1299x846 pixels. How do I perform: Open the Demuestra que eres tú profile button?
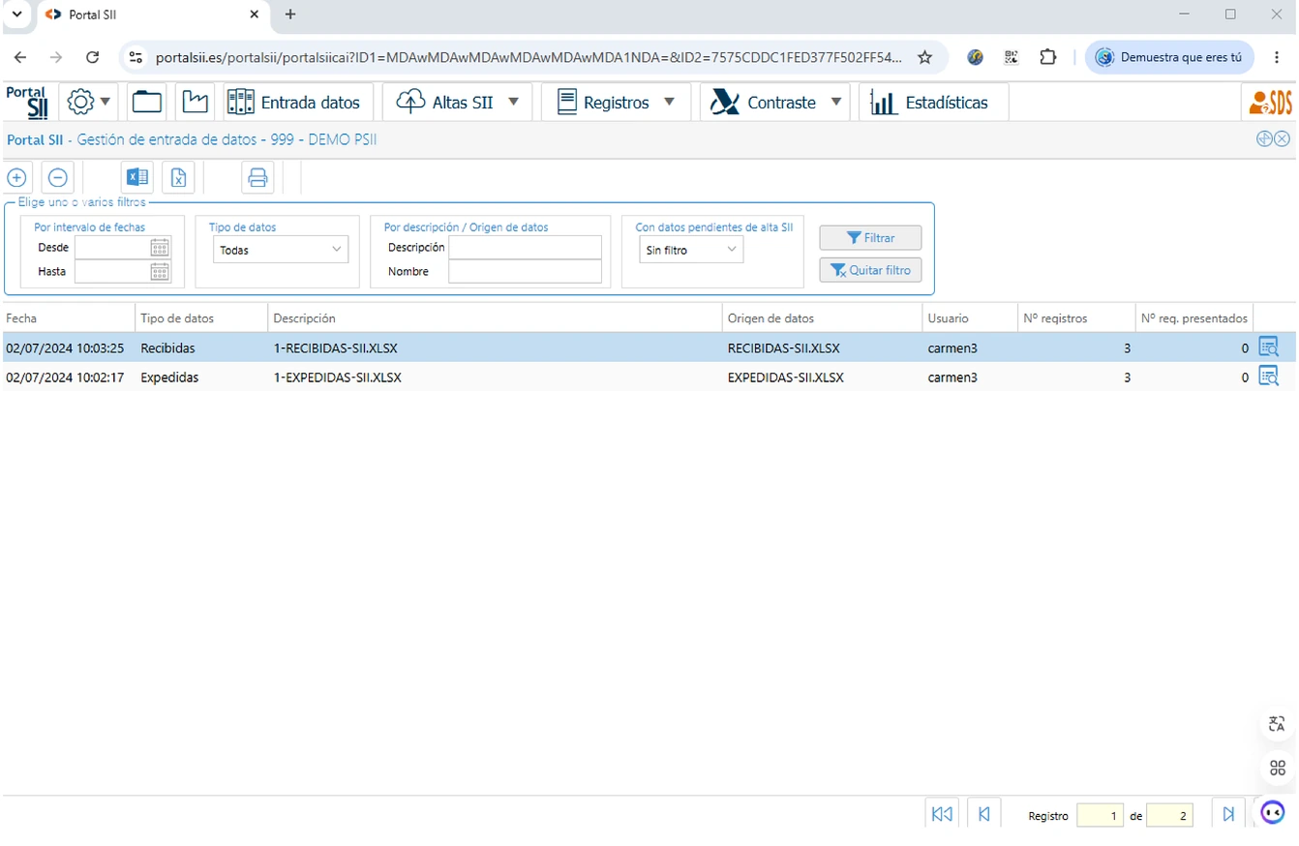[x=1170, y=57]
